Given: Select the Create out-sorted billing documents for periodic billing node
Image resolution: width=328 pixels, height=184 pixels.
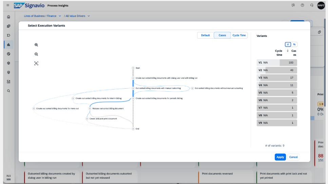Looking at the screenshot, I should point(133,98).
